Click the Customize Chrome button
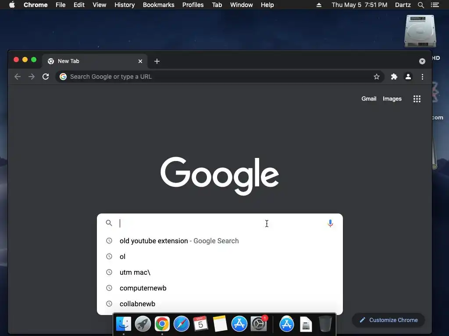The width and height of the screenshot is (449, 336). click(x=388, y=320)
